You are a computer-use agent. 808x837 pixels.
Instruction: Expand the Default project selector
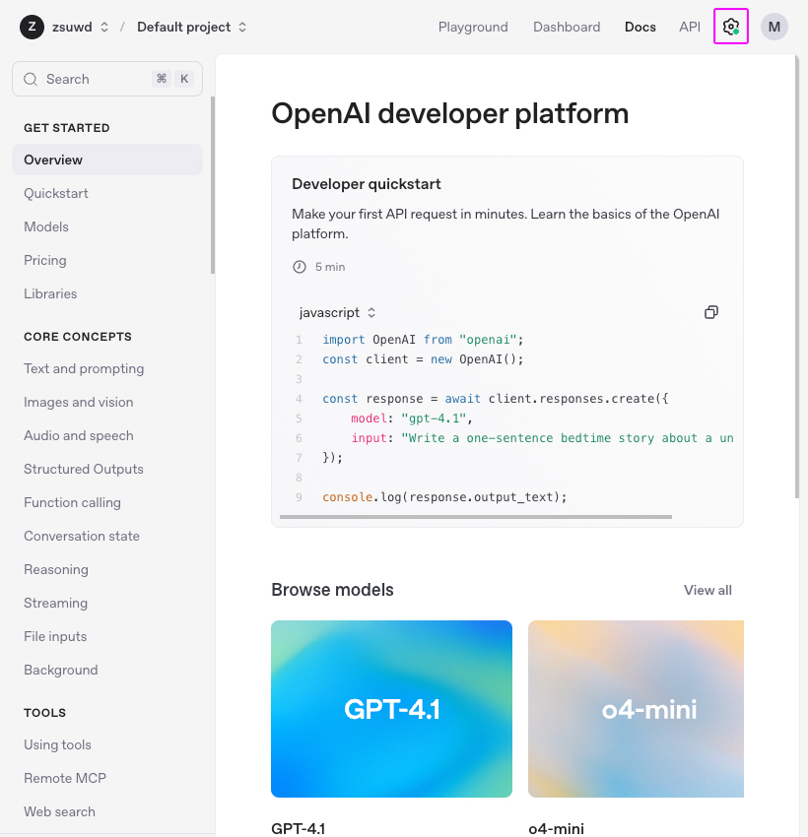click(x=192, y=27)
